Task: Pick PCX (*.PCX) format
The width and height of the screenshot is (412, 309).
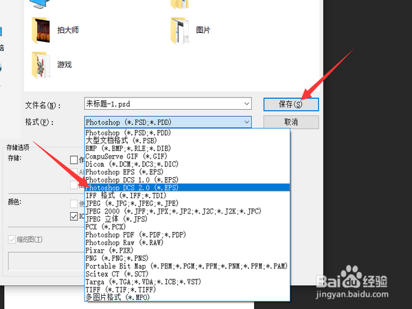Action: click(x=187, y=227)
